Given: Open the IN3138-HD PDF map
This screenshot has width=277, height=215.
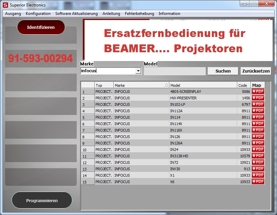Looking at the screenshot, I should tap(258, 156).
